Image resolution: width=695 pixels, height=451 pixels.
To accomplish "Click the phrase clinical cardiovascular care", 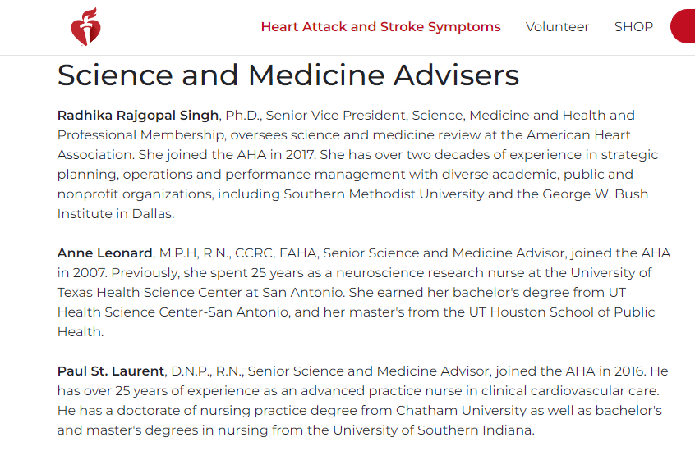I will coord(591,391).
